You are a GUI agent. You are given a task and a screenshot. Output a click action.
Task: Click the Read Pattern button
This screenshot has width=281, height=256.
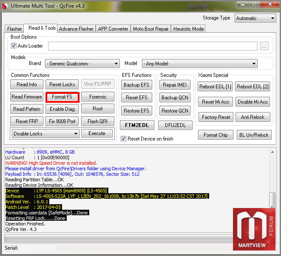click(x=27, y=109)
